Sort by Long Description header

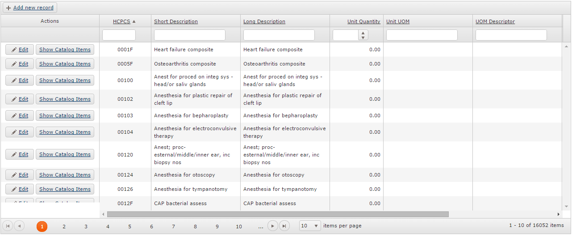click(x=264, y=21)
